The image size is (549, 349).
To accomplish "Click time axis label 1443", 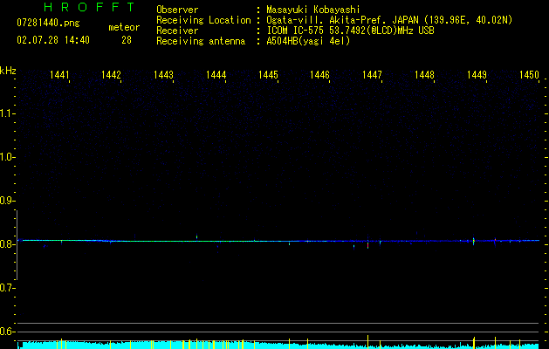I will pyautogui.click(x=163, y=75).
